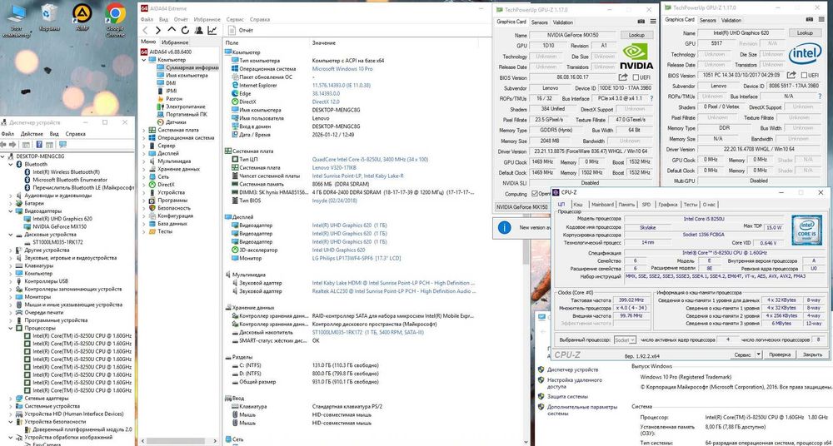Click the AIDA64 Отчёт report toolbar button
833x446 pixels.
tap(240, 30)
